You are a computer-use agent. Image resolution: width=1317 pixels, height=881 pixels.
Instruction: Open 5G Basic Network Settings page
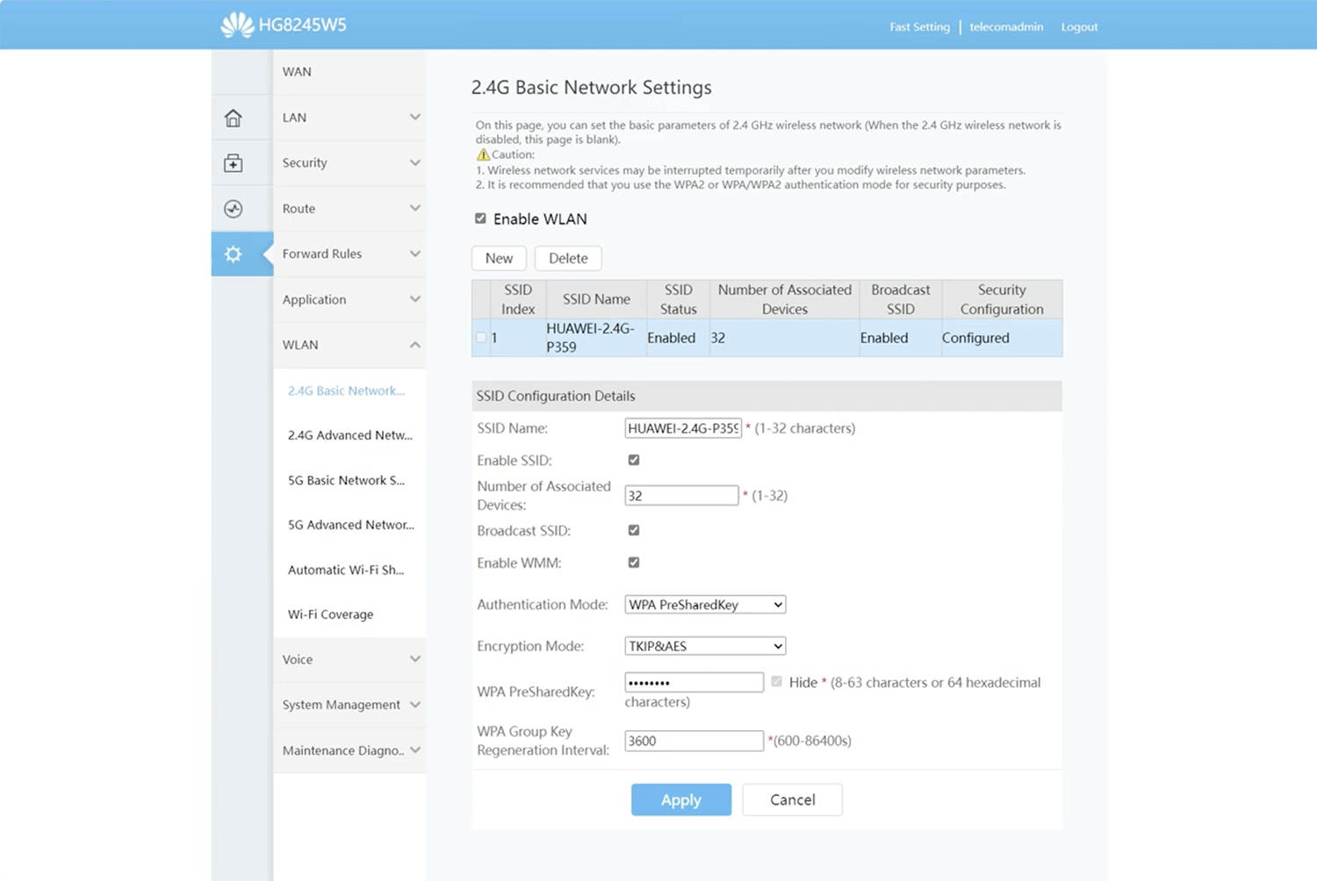pos(346,480)
